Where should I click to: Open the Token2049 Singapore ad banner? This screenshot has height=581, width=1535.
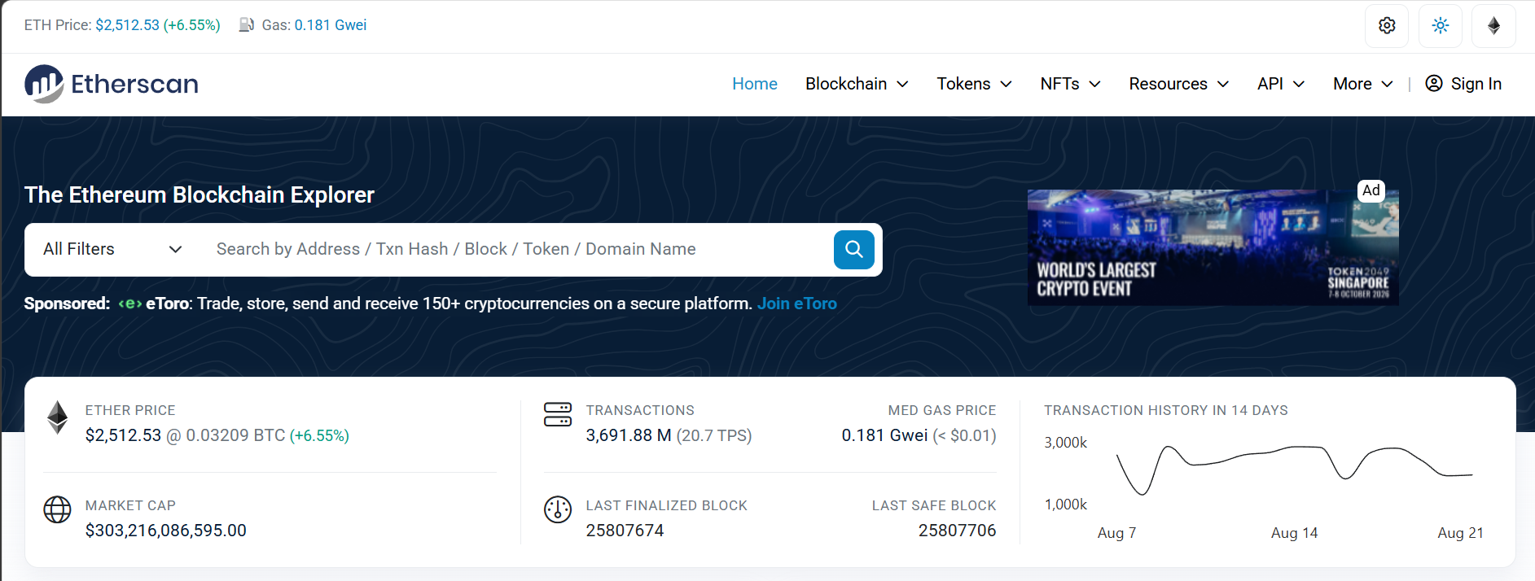pyautogui.click(x=1213, y=247)
